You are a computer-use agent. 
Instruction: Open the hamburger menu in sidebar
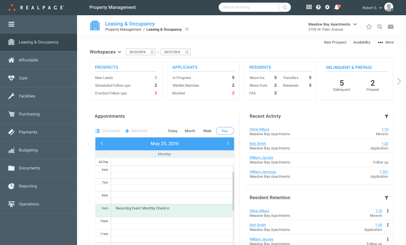coord(11,24)
